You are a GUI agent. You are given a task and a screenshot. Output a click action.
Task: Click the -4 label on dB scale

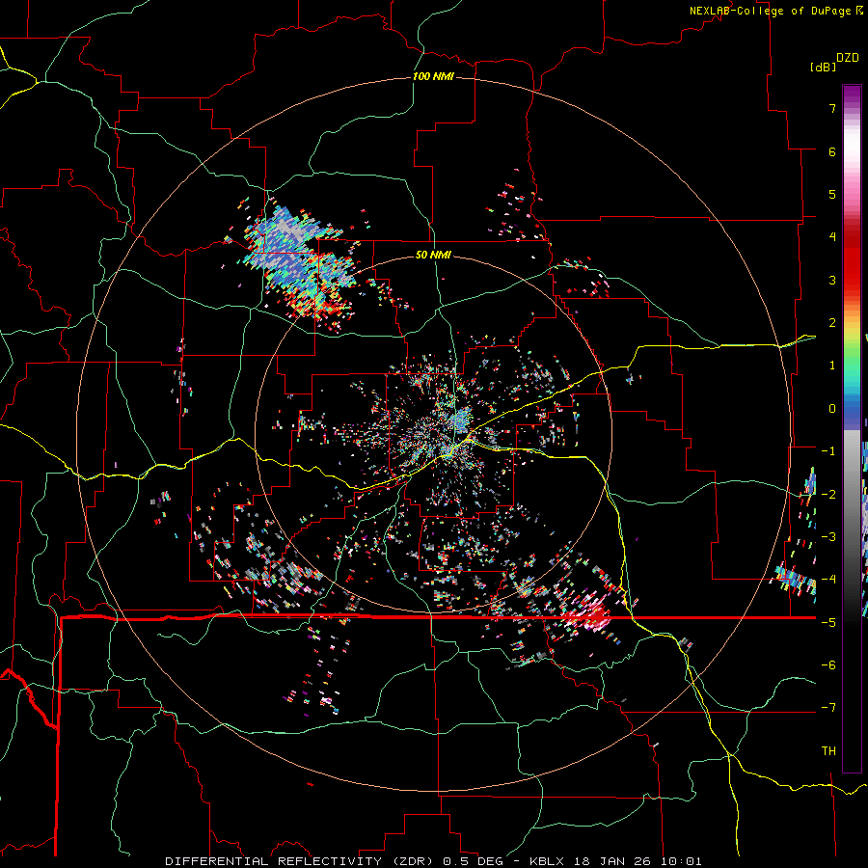[x=828, y=580]
